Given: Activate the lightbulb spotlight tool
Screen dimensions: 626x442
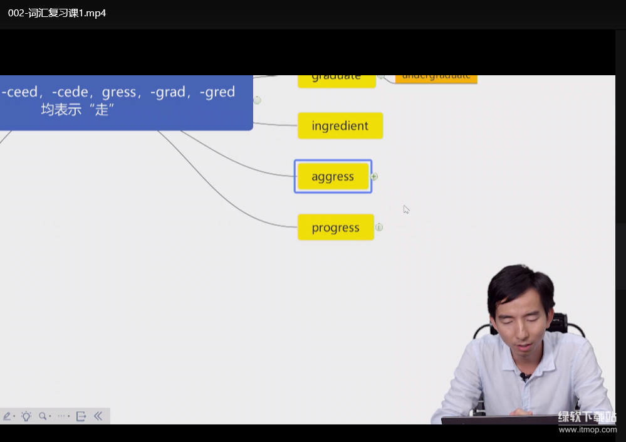Looking at the screenshot, I should (26, 416).
